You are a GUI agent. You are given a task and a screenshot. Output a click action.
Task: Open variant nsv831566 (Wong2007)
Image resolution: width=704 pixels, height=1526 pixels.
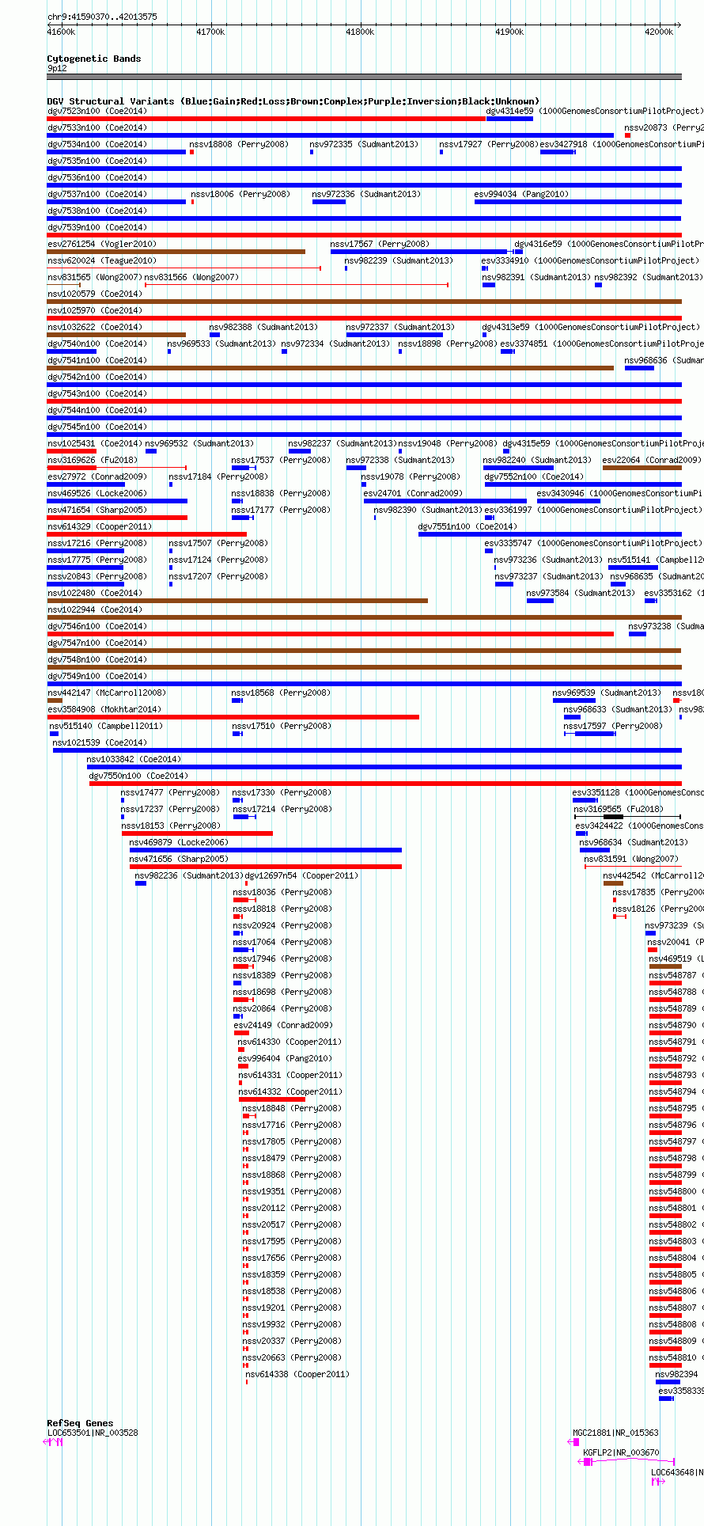[191, 277]
